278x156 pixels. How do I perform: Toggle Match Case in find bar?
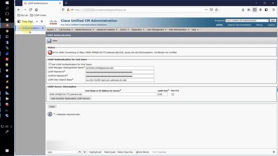[110, 152]
